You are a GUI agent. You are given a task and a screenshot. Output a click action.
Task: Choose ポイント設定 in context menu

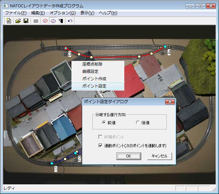pos(98,86)
